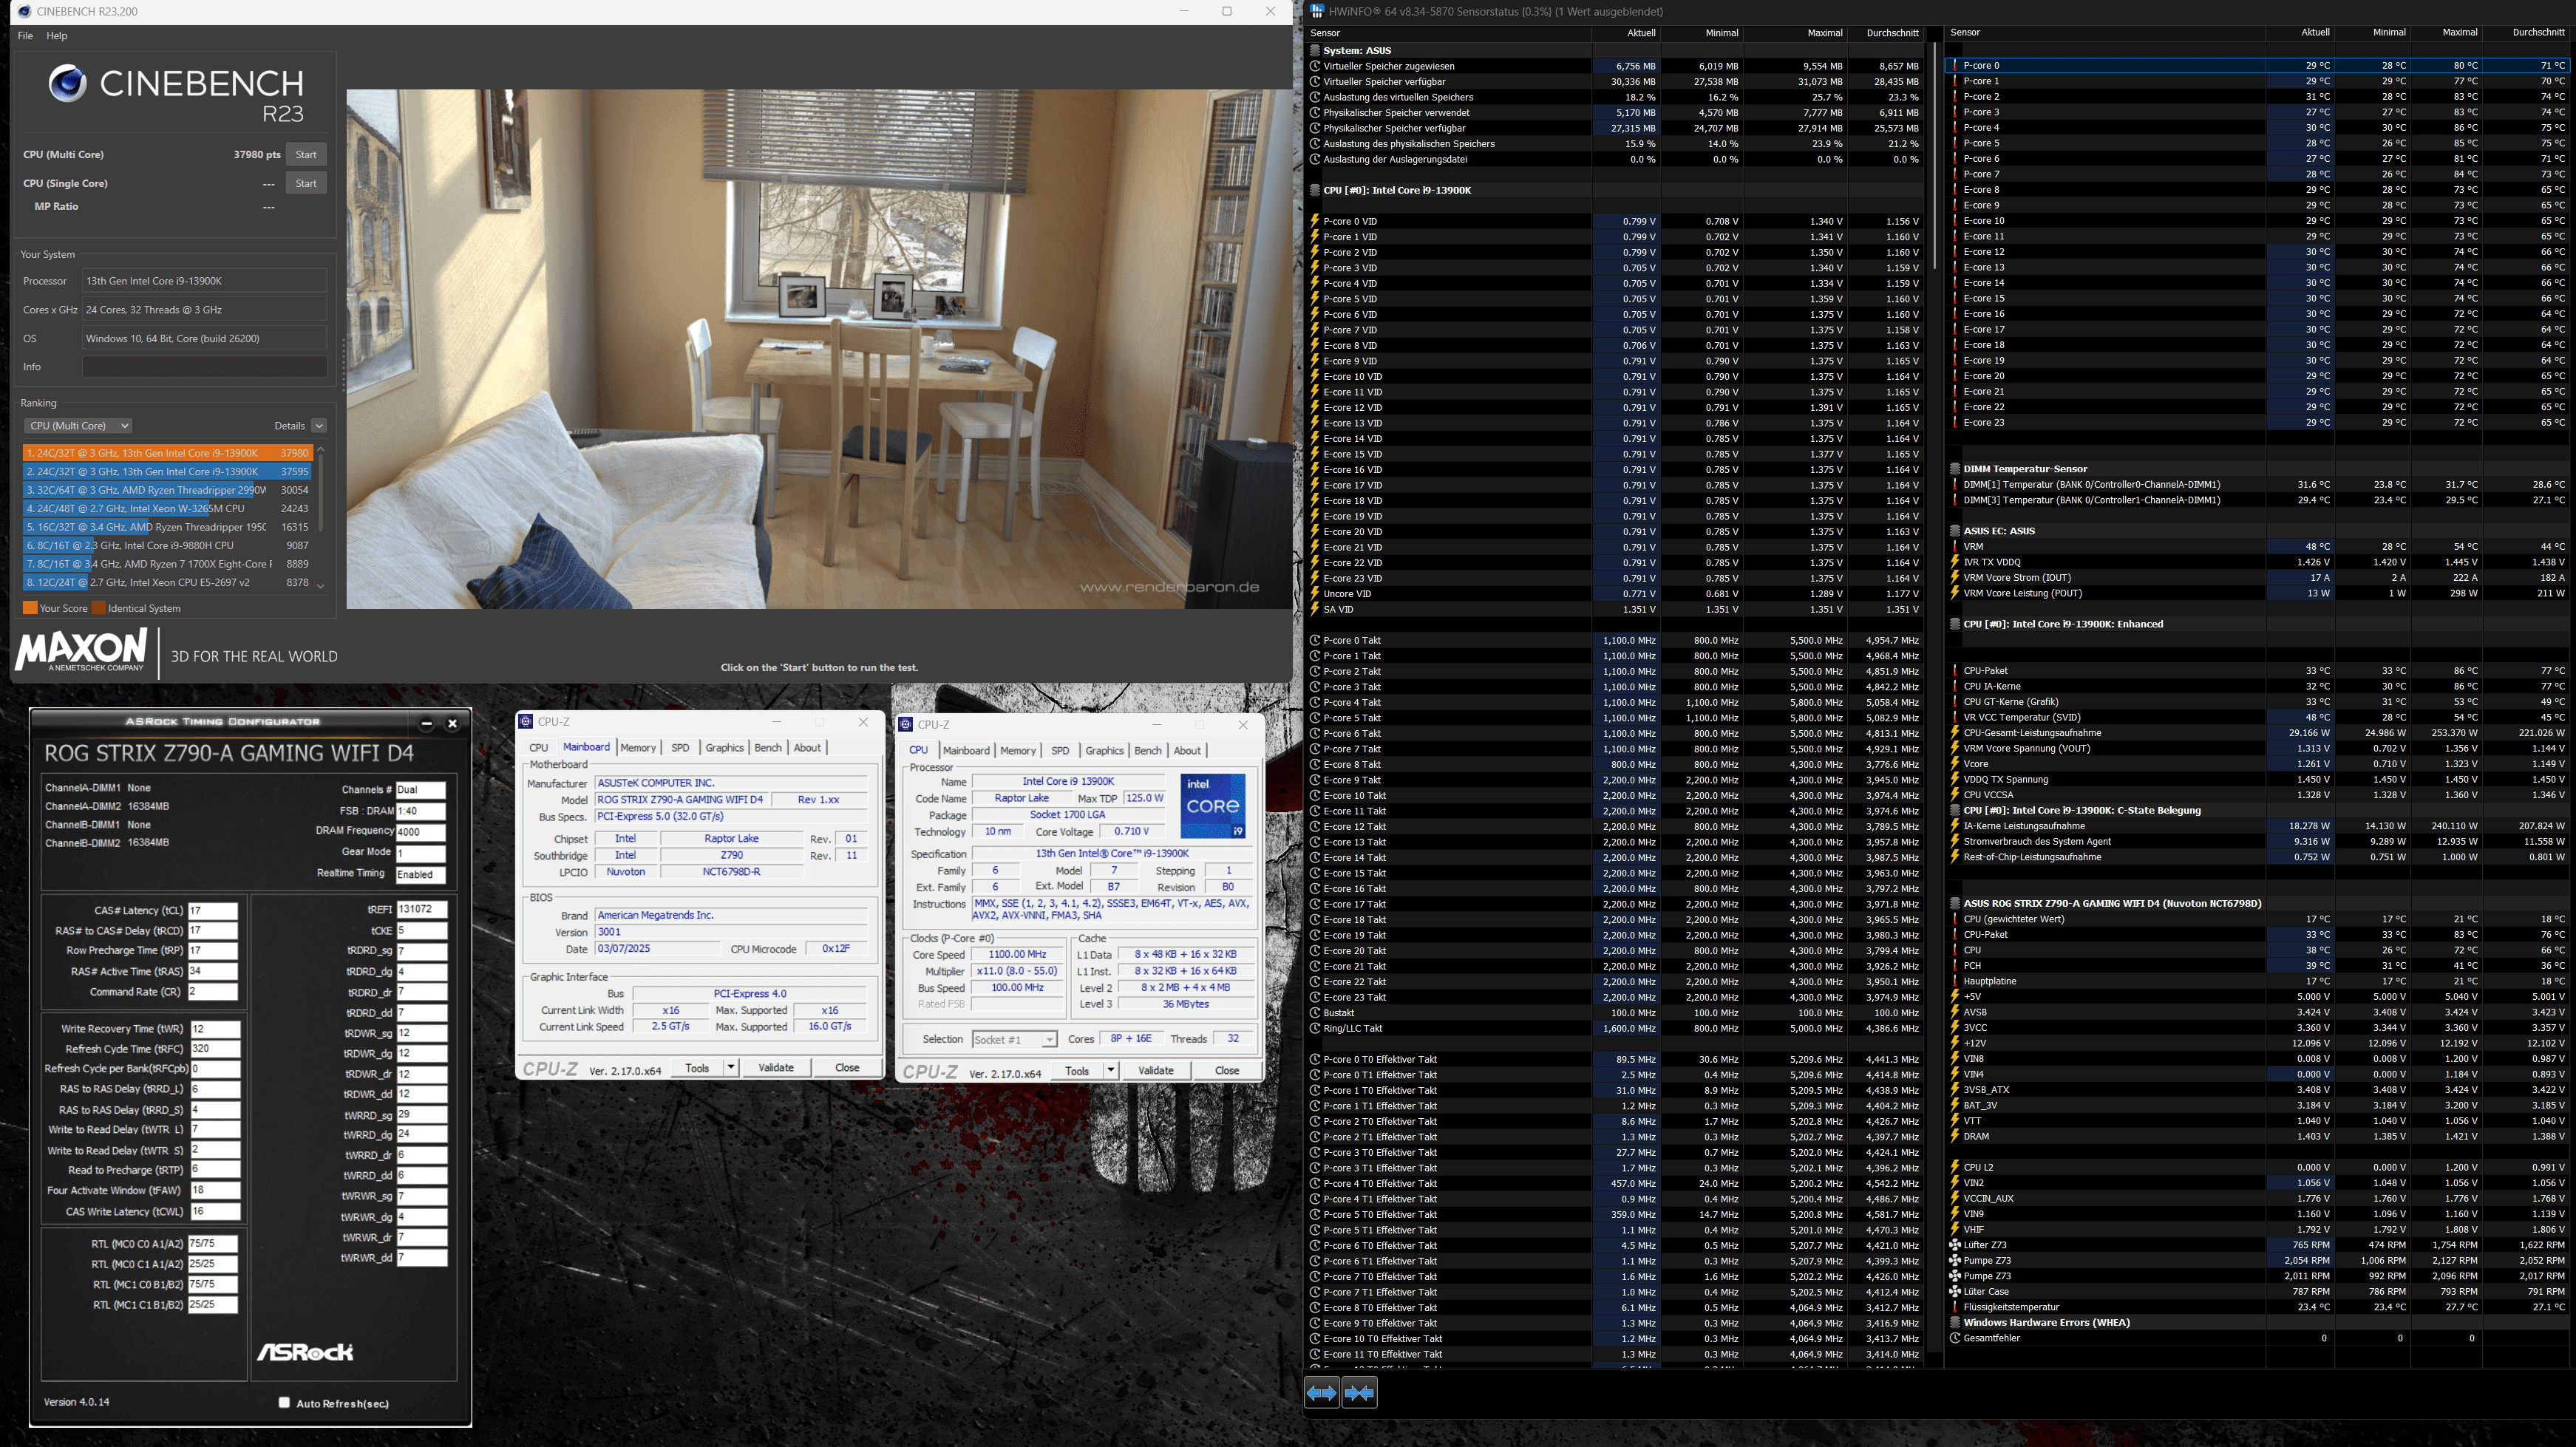
Task: Expand HWiNFO columns with the outward arrows button
Action: pyautogui.click(x=1321, y=1392)
